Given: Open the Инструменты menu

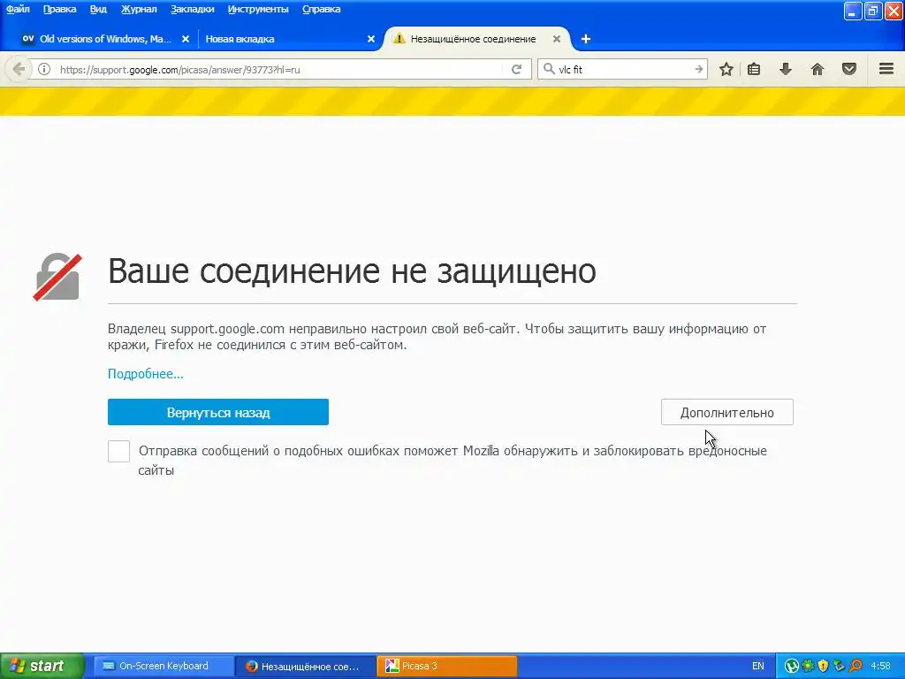Looking at the screenshot, I should click(x=258, y=9).
